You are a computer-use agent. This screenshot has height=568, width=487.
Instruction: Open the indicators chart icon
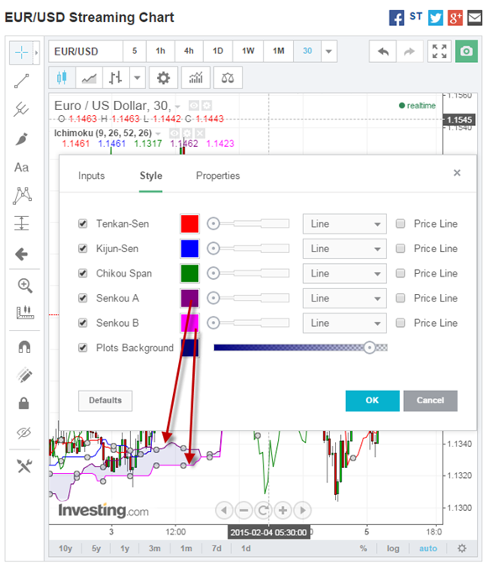point(196,78)
